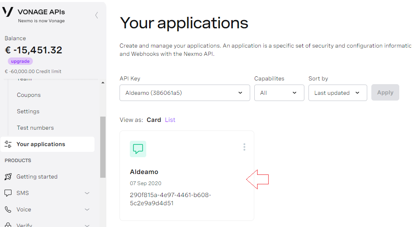The height and width of the screenshot is (227, 412).
Task: Expand the Verify menu chevron
Action: [x=87, y=225]
